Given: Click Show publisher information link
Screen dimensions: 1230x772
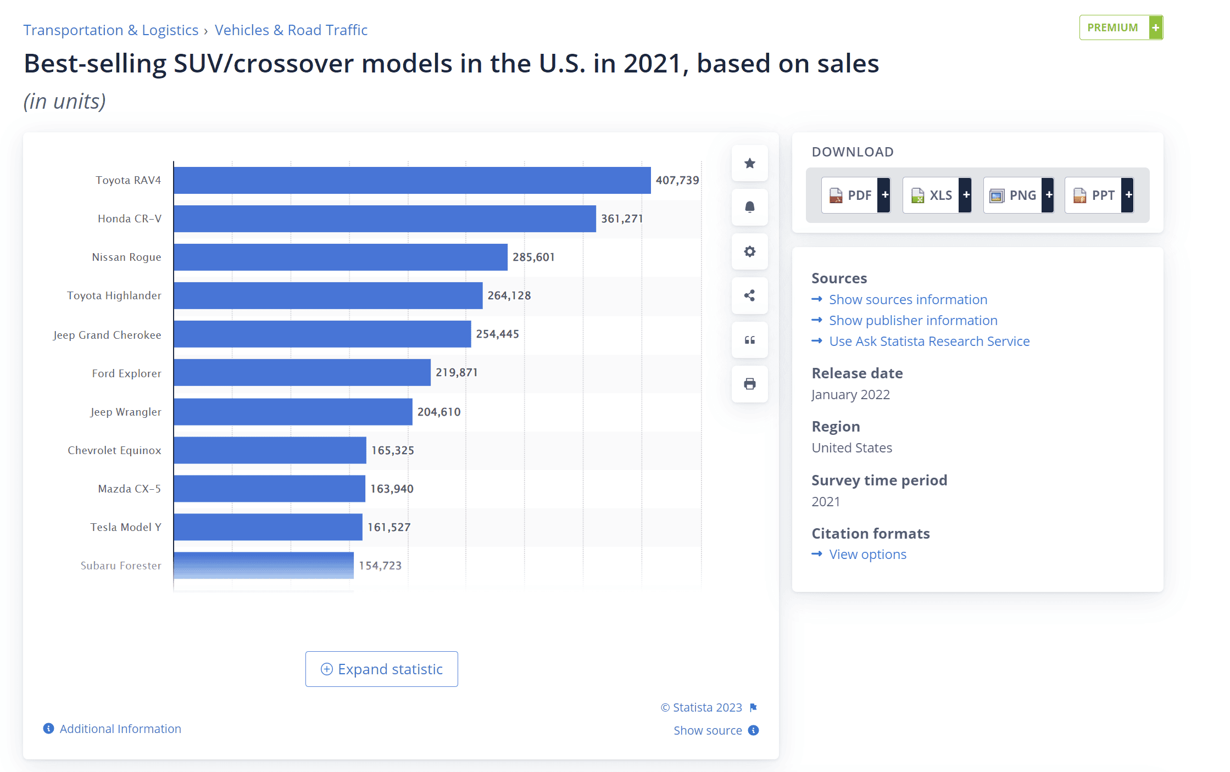Looking at the screenshot, I should click(x=913, y=320).
